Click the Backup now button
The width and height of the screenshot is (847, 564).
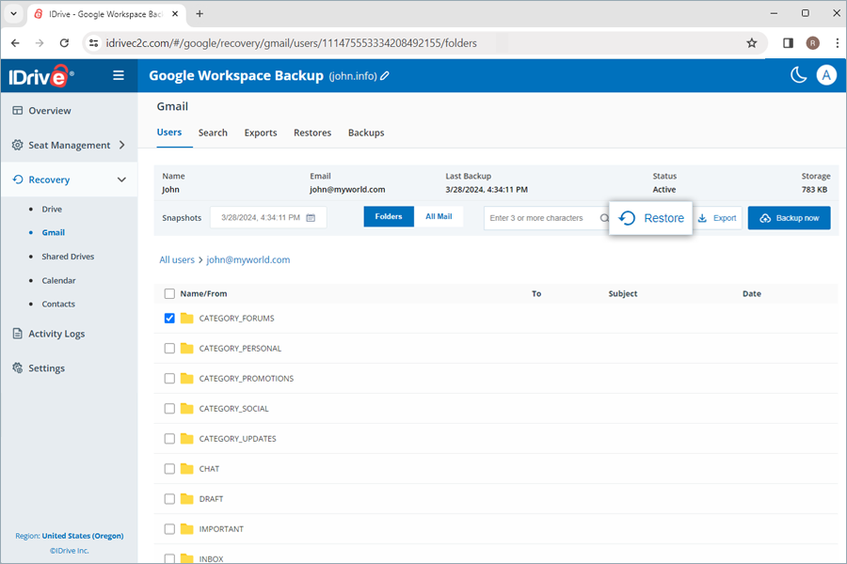(789, 218)
